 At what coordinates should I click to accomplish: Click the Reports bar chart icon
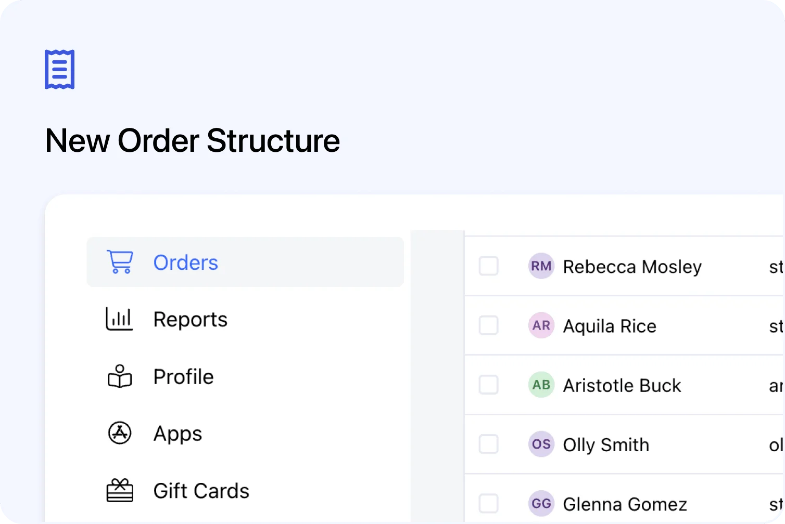pyautogui.click(x=120, y=319)
